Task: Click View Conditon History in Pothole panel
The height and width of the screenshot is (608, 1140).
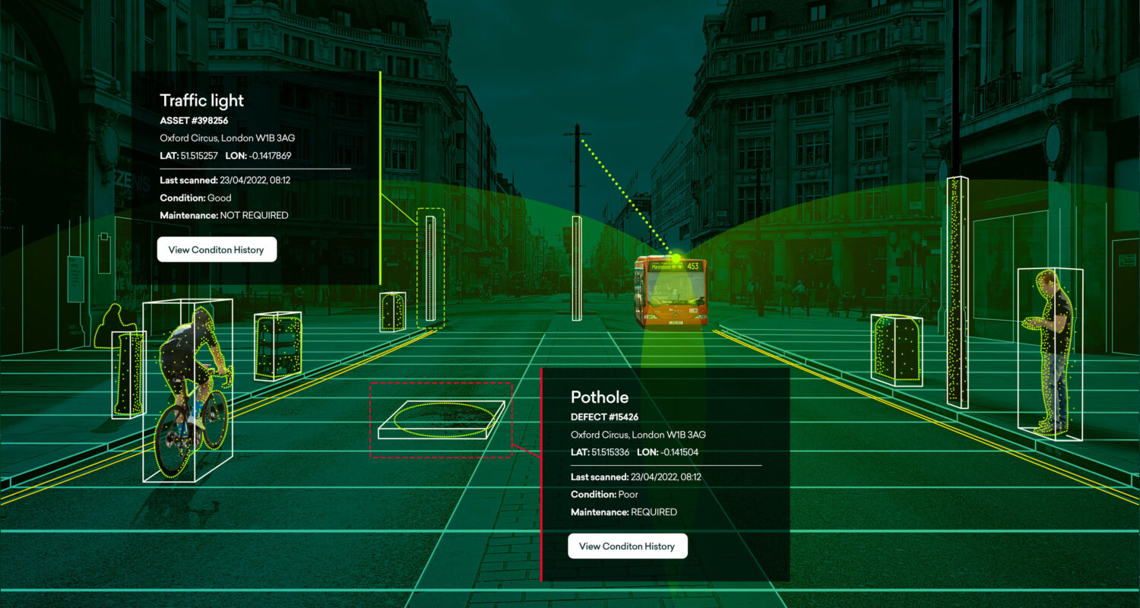Action: 627,546
